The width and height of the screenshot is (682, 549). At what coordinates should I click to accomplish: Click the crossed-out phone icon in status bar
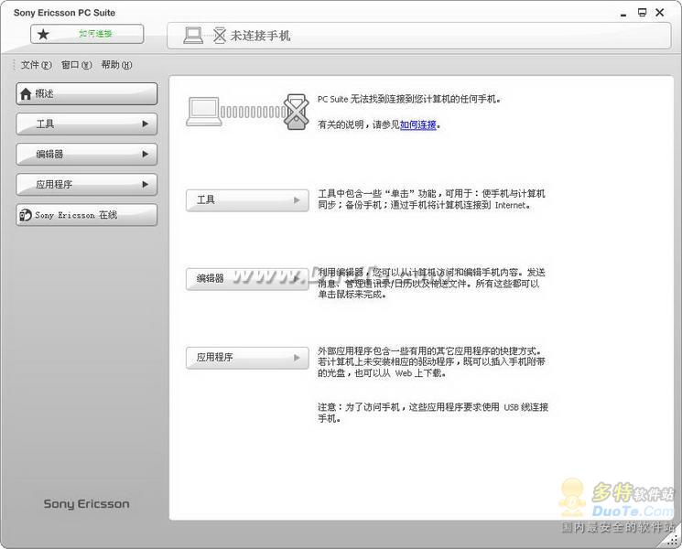[220, 35]
